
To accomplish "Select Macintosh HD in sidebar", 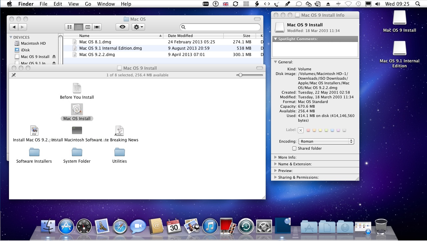I will (33, 43).
